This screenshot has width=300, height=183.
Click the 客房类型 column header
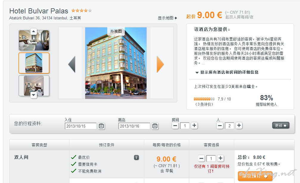[39, 145]
